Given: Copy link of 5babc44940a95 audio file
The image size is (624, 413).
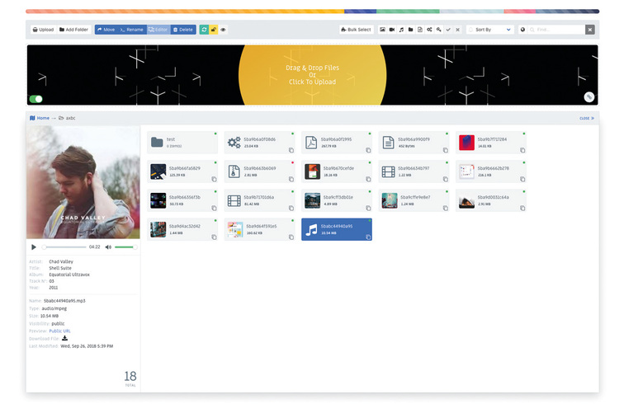Looking at the screenshot, I should [x=368, y=237].
